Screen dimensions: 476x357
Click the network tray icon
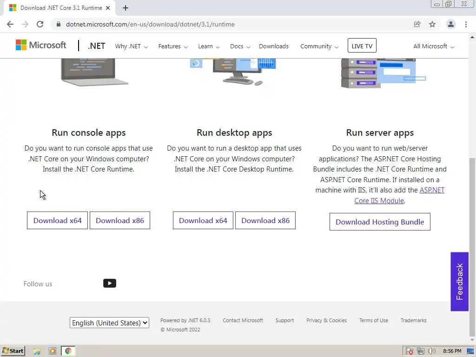coord(420,351)
